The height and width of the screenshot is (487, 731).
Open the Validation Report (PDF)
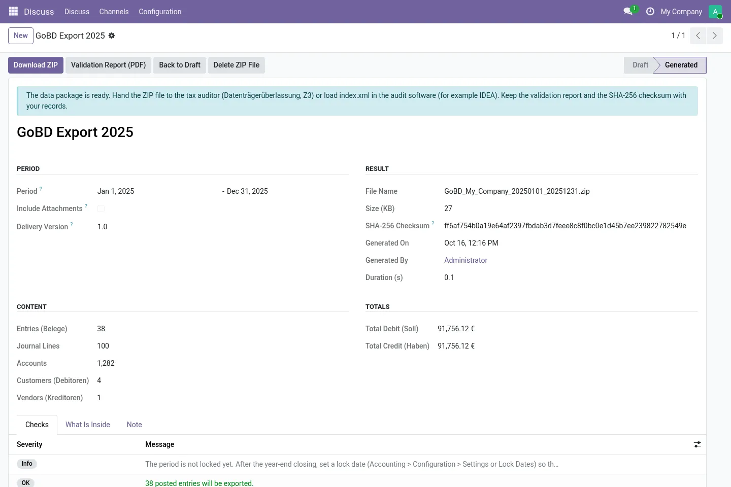pyautogui.click(x=108, y=65)
